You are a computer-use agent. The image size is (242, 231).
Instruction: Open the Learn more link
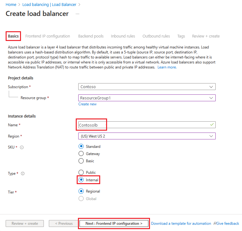tap(167, 67)
